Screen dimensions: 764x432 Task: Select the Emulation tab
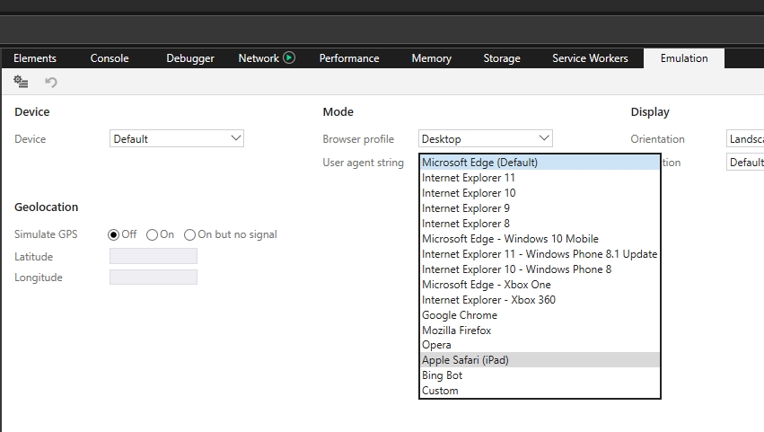pos(684,58)
